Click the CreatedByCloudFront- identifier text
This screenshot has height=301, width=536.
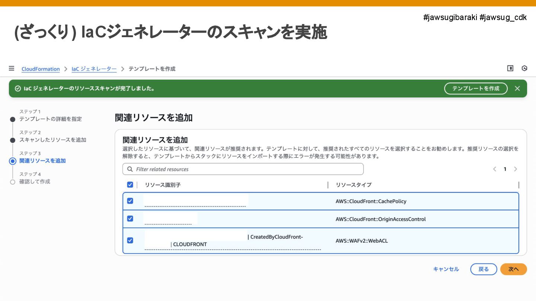[x=277, y=237]
